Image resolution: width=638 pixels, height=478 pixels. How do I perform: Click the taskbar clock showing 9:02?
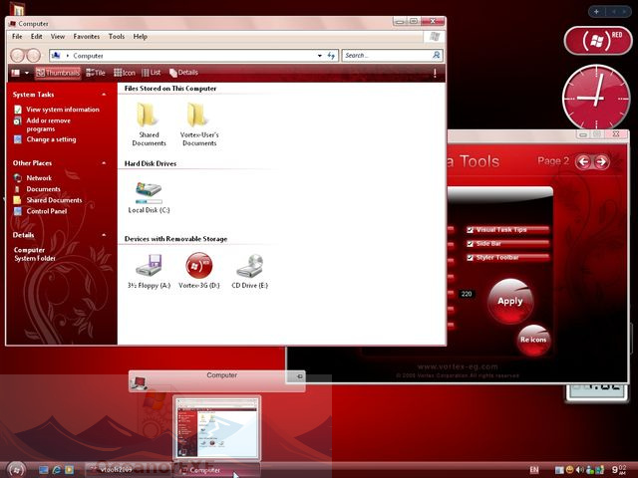point(619,470)
